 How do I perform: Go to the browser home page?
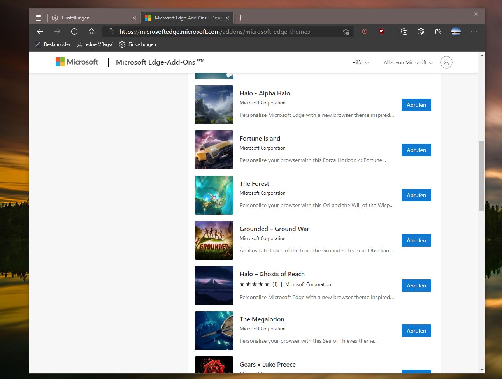tap(91, 32)
